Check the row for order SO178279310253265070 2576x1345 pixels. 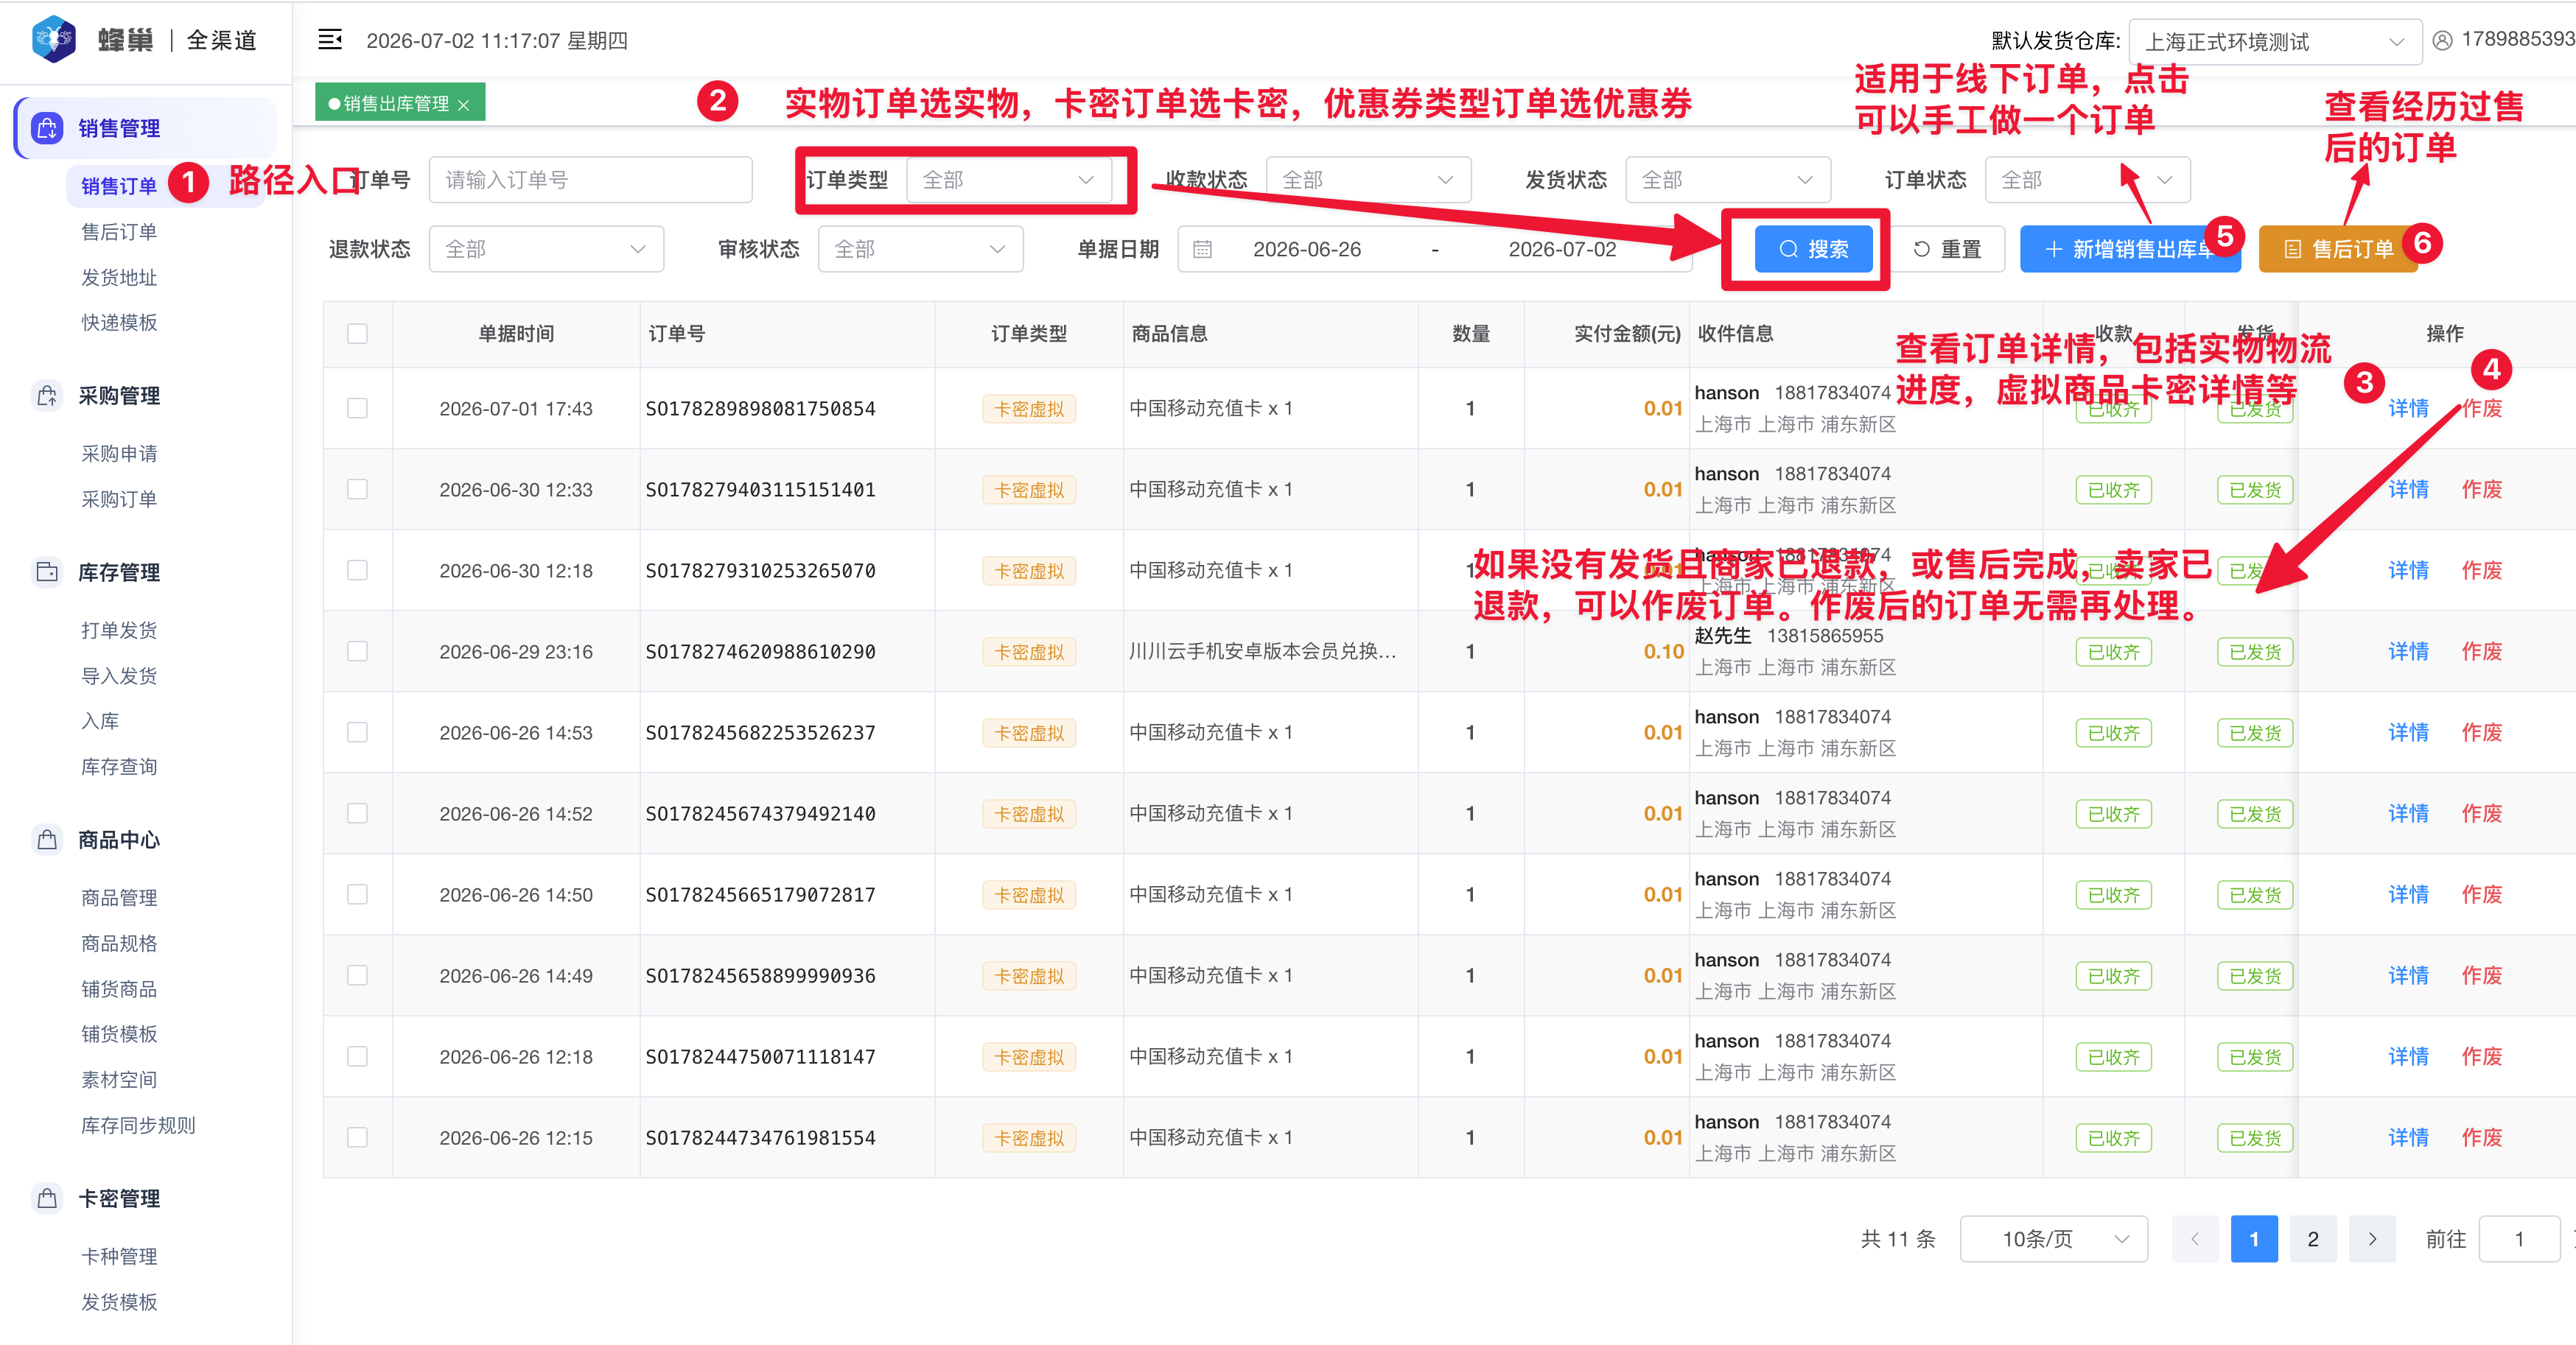[357, 570]
